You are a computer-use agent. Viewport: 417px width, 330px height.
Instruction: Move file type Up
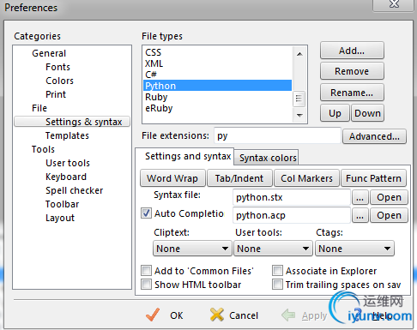pos(335,113)
